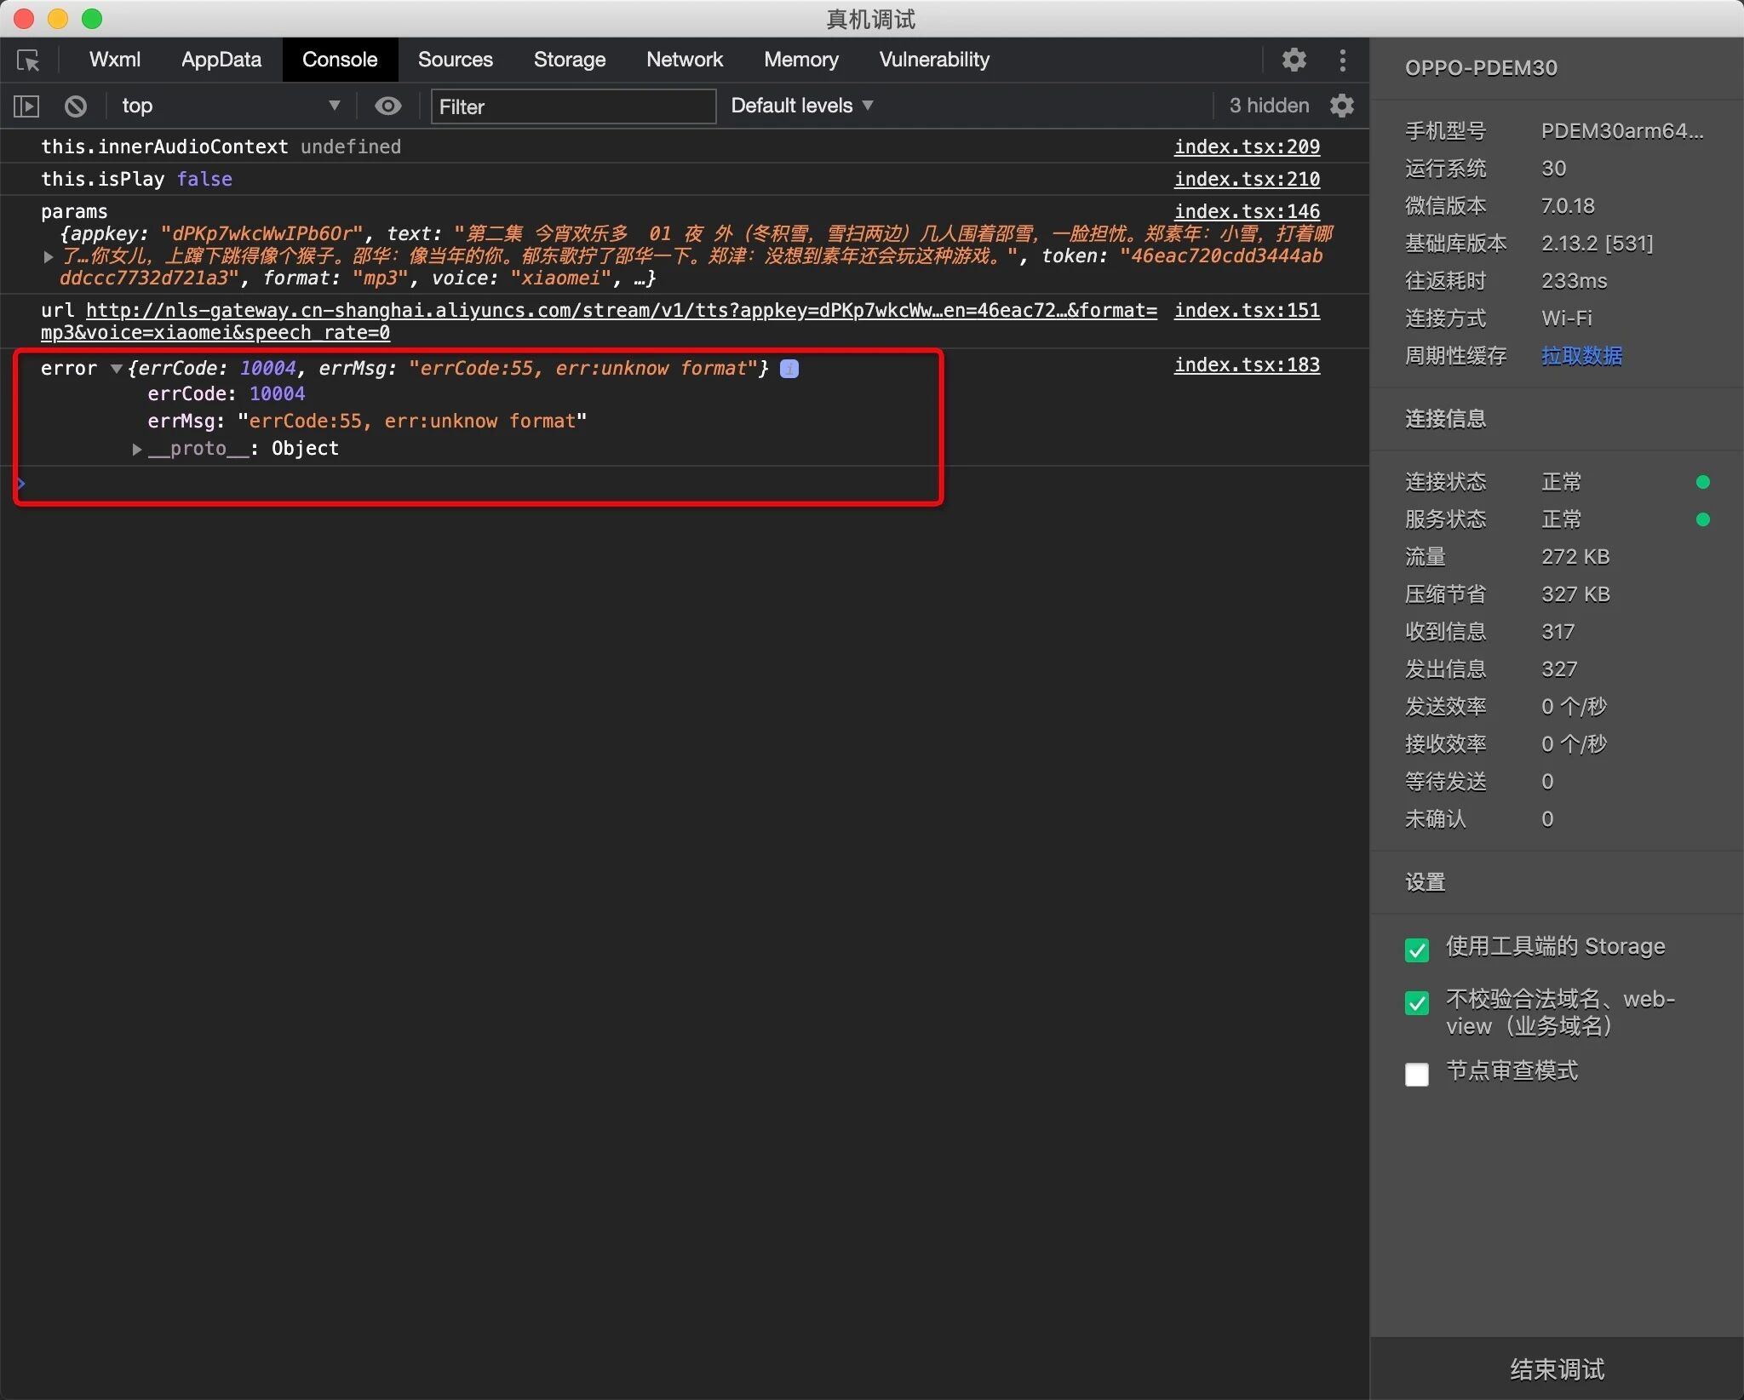Clear console with the ban icon
Viewport: 1744px width, 1400px height.
click(x=76, y=106)
